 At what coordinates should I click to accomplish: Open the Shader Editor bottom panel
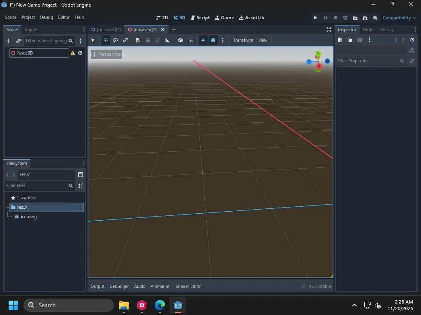tap(189, 286)
